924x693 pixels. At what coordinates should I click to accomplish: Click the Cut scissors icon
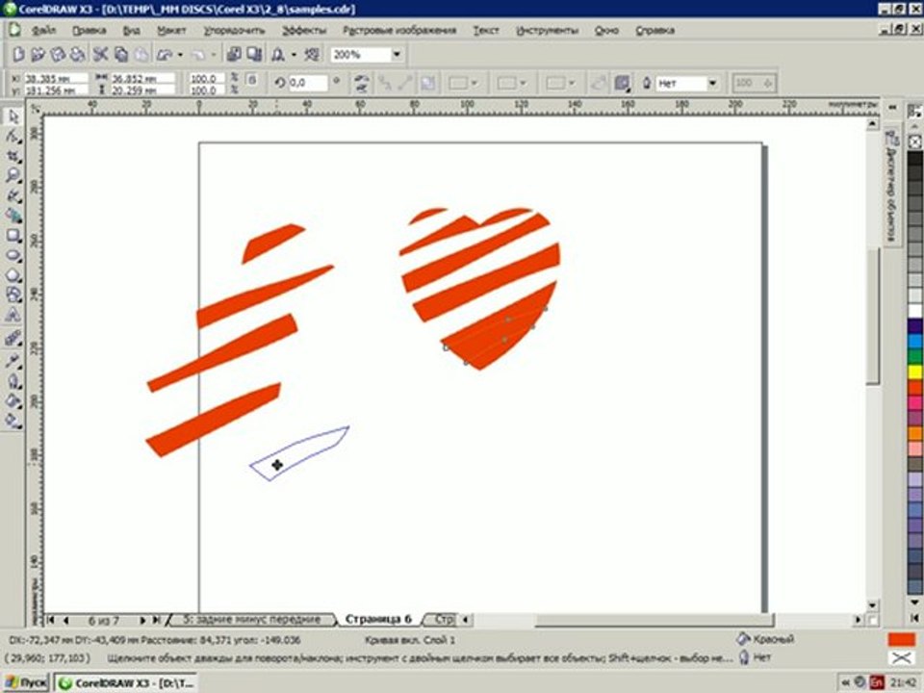100,55
